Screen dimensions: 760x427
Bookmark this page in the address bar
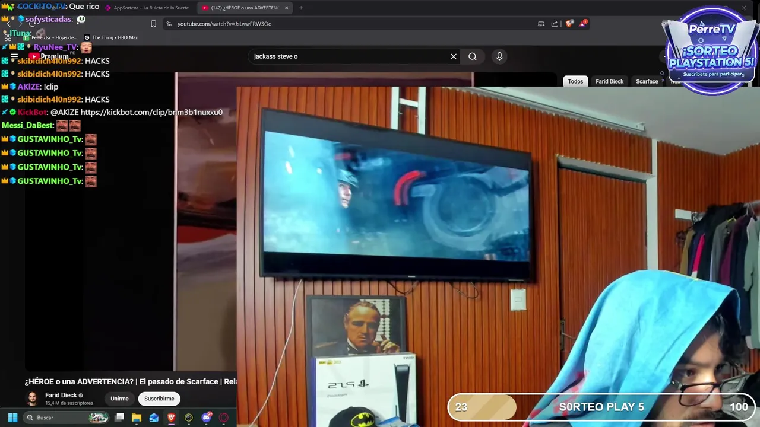153,24
